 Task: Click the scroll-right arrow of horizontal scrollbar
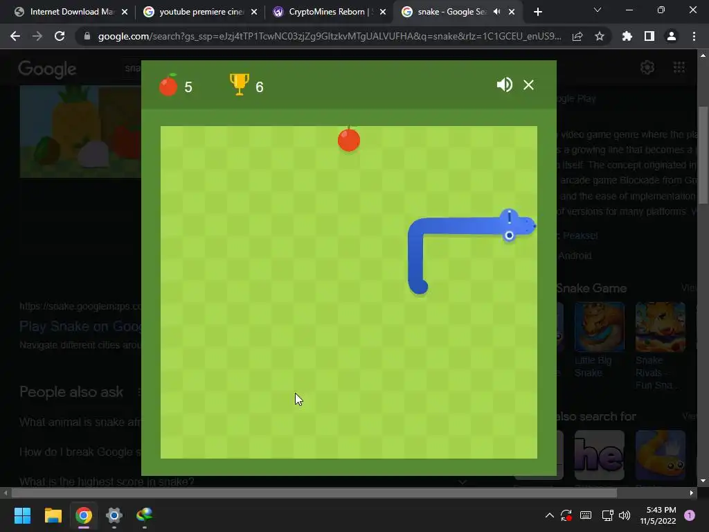point(691,493)
